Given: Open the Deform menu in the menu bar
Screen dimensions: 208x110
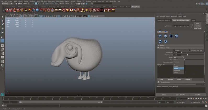Looking at the screenshot, I should [x=79, y=1].
